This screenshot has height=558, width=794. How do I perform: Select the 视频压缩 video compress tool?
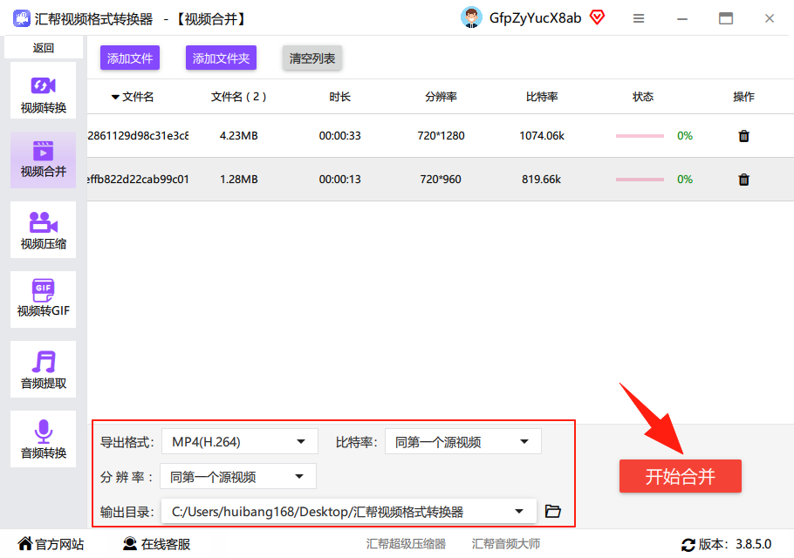tap(43, 230)
